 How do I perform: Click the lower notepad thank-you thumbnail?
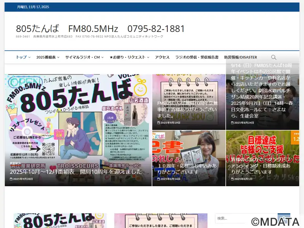161,221
